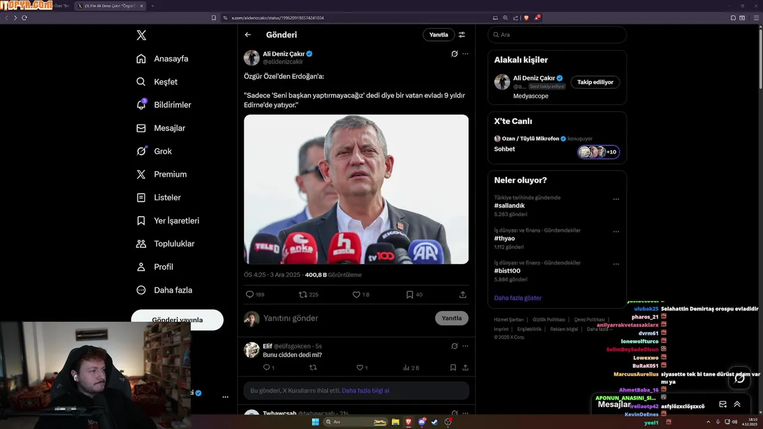Open Listeler from the sidebar
Viewport: 763px width, 429px height.
pyautogui.click(x=159, y=197)
